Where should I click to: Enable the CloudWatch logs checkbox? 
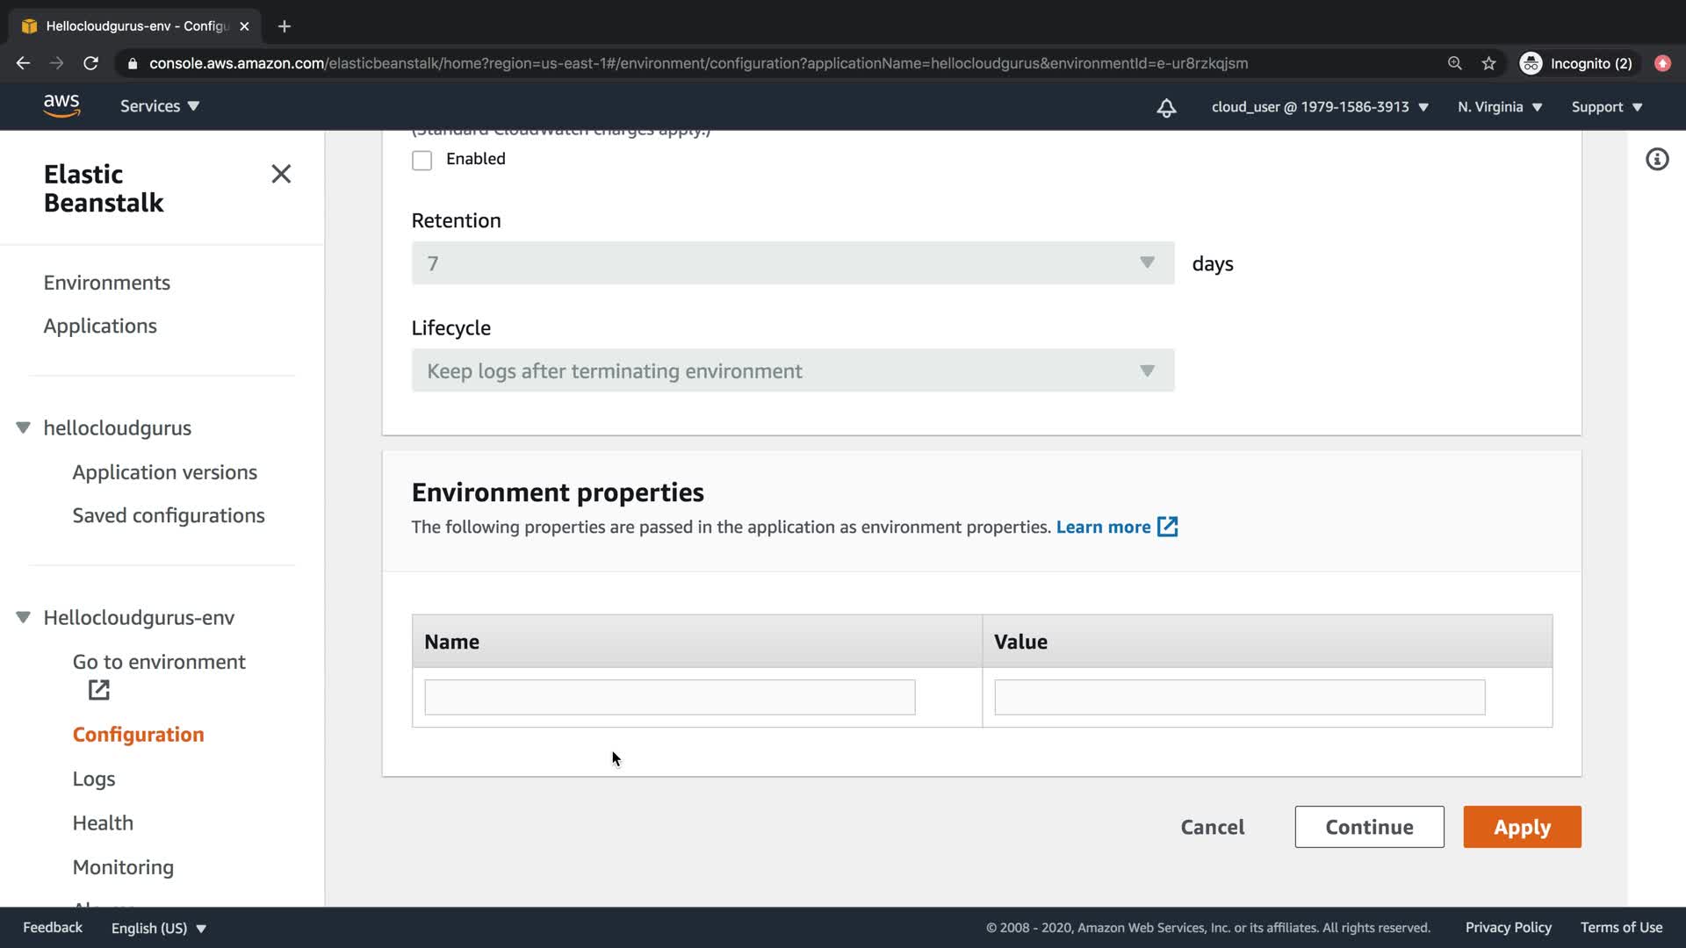point(421,160)
